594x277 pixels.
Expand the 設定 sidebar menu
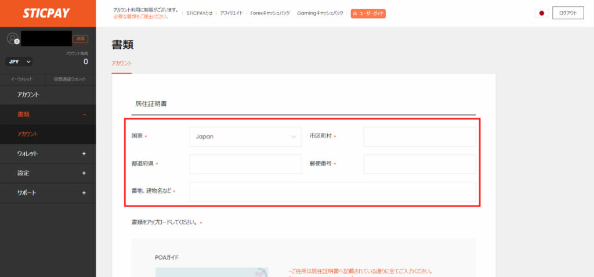click(x=48, y=173)
